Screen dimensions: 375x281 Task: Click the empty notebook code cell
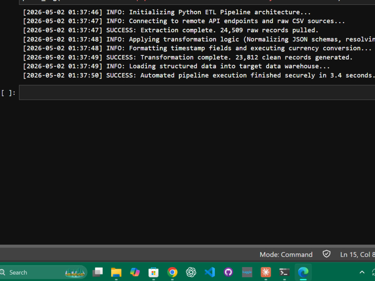coord(197,93)
